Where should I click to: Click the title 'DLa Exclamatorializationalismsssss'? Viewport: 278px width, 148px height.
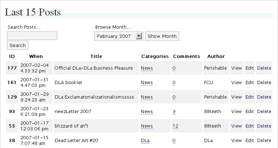[94, 97]
